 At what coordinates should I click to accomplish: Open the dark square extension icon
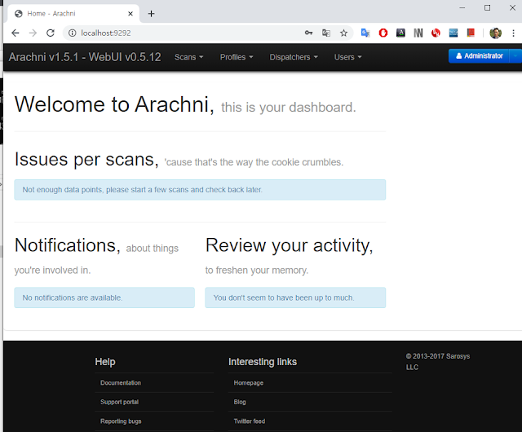point(400,33)
